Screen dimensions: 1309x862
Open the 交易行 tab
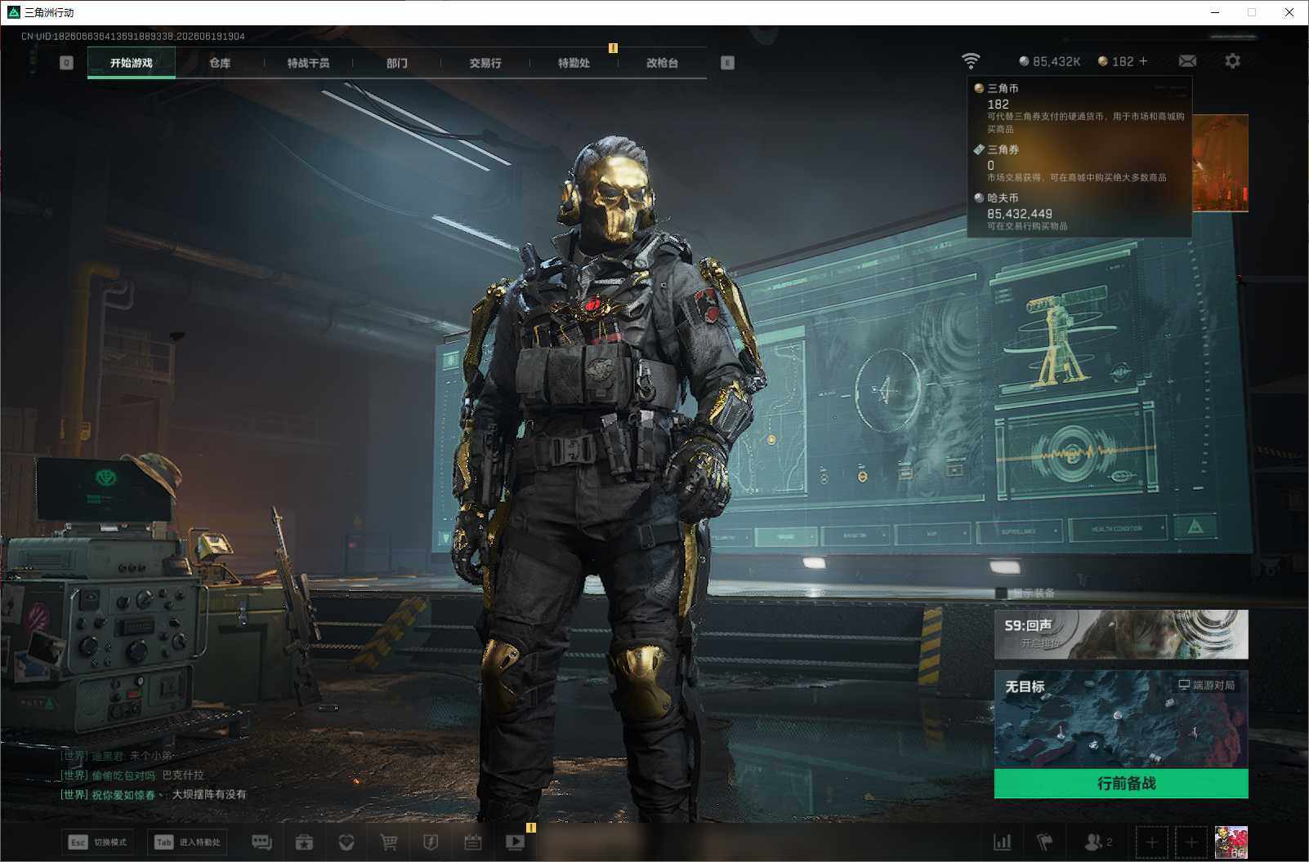pyautogui.click(x=485, y=63)
